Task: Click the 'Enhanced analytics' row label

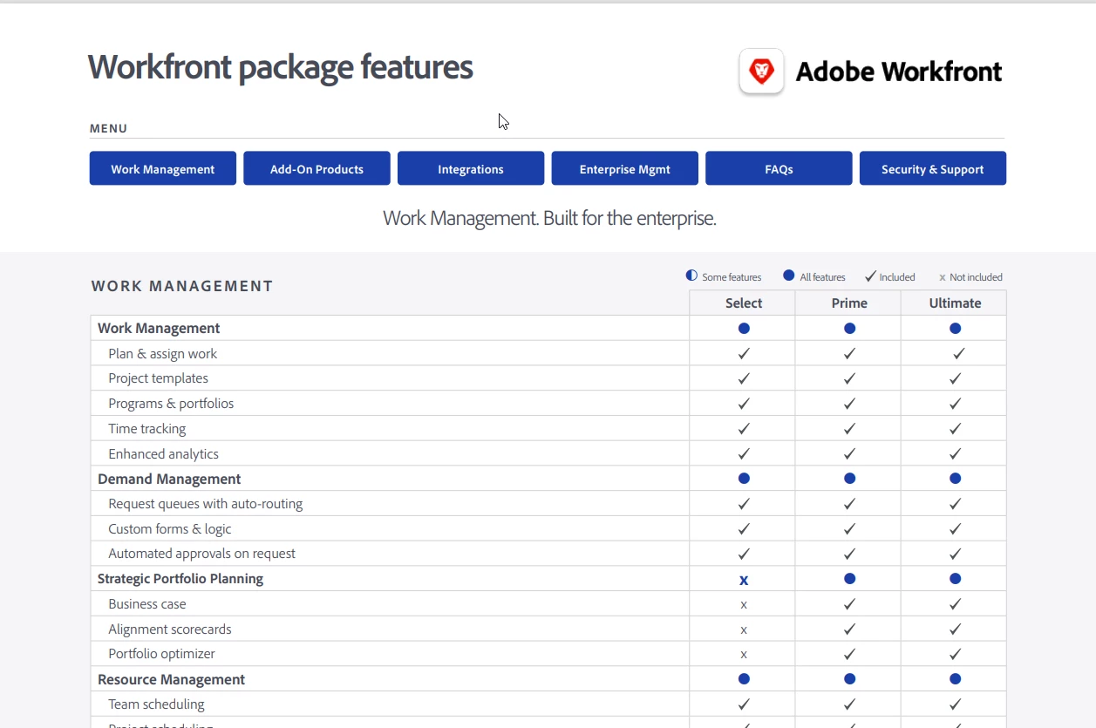Action: tap(164, 454)
